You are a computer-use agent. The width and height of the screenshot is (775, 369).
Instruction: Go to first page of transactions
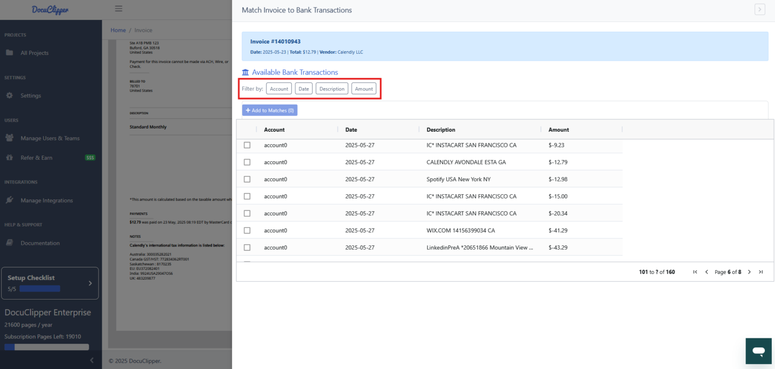click(x=695, y=272)
